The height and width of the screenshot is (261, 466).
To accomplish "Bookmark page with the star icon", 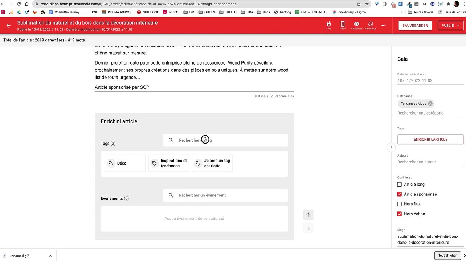I will tap(367, 4).
